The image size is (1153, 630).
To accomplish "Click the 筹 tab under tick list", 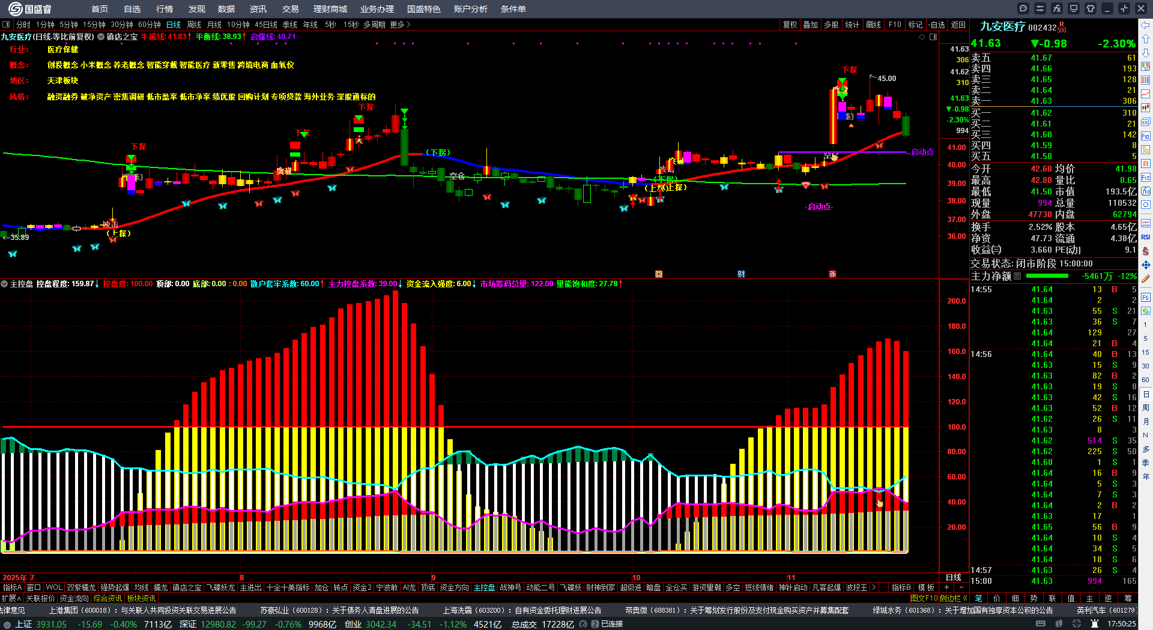I will coord(1128,598).
